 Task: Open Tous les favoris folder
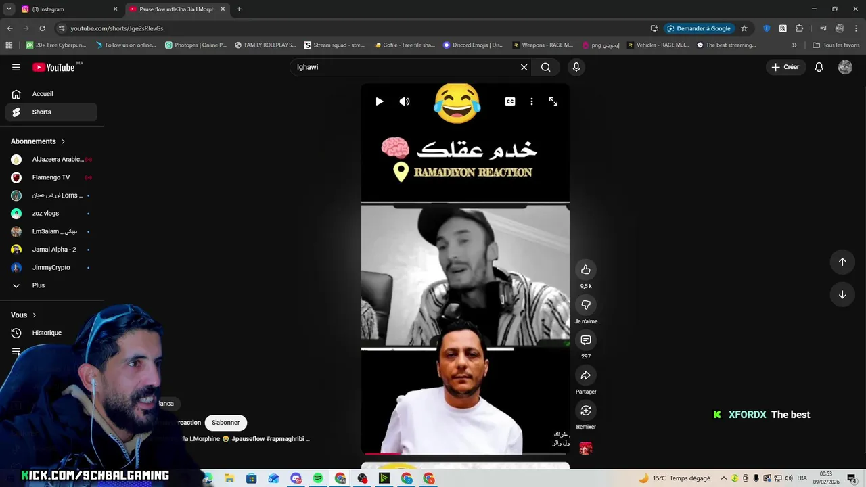836,45
